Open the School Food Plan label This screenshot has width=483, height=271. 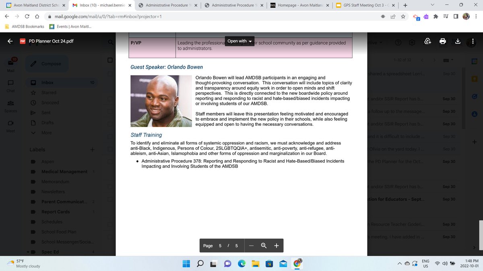click(x=59, y=232)
